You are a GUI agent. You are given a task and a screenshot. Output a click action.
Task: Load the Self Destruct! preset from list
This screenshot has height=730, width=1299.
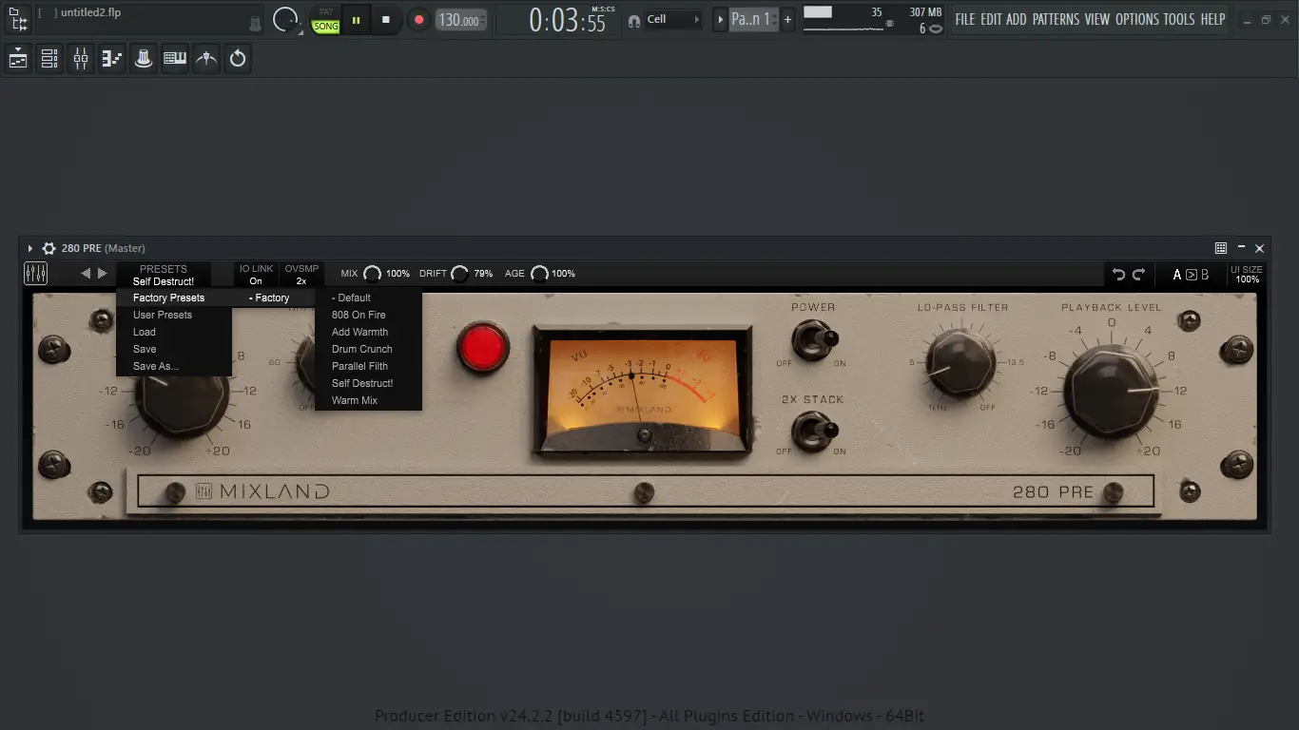tap(368, 383)
